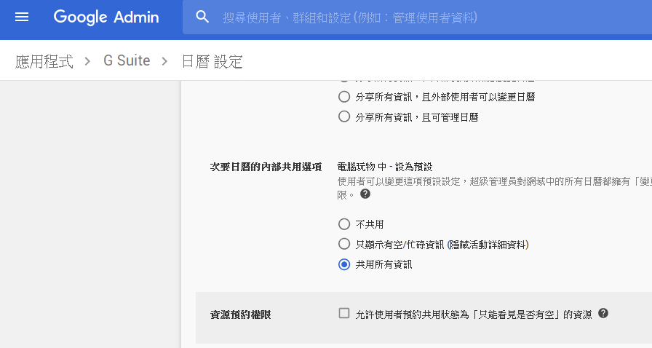652x348 pixels.
Task: Click the 電腦玩物 中 - 設為預設 heading
Action: (386, 167)
